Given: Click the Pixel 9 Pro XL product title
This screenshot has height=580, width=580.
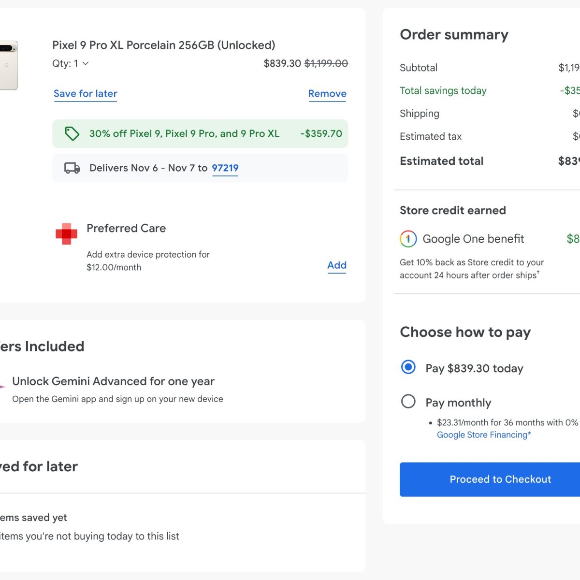Looking at the screenshot, I should click(x=163, y=45).
